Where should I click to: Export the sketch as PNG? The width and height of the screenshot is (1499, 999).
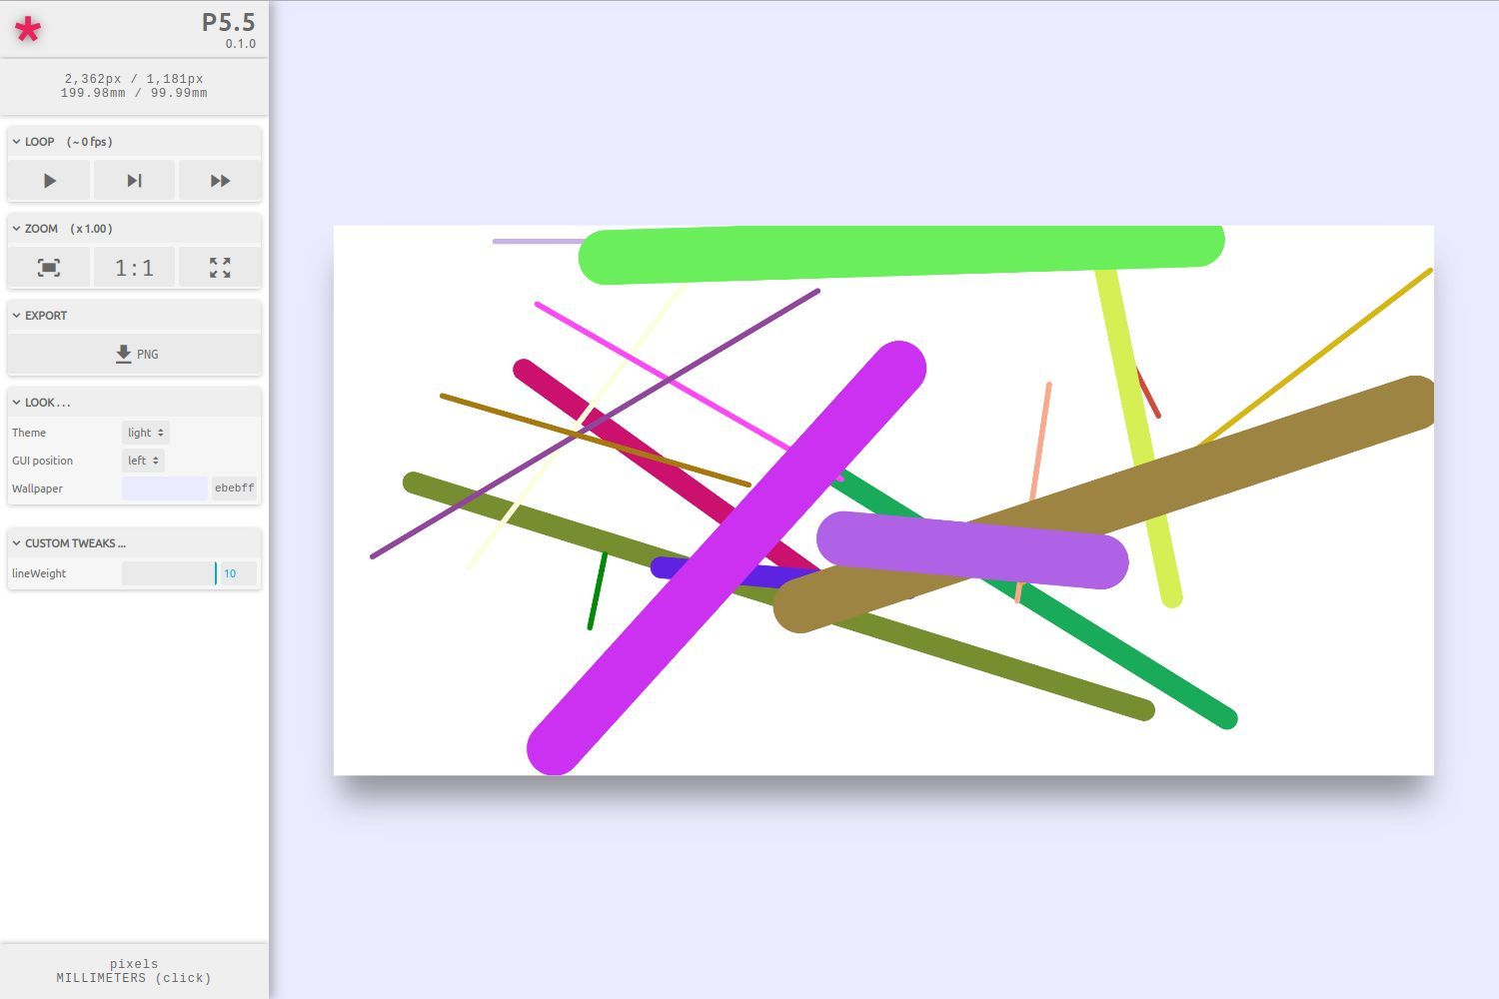[134, 354]
